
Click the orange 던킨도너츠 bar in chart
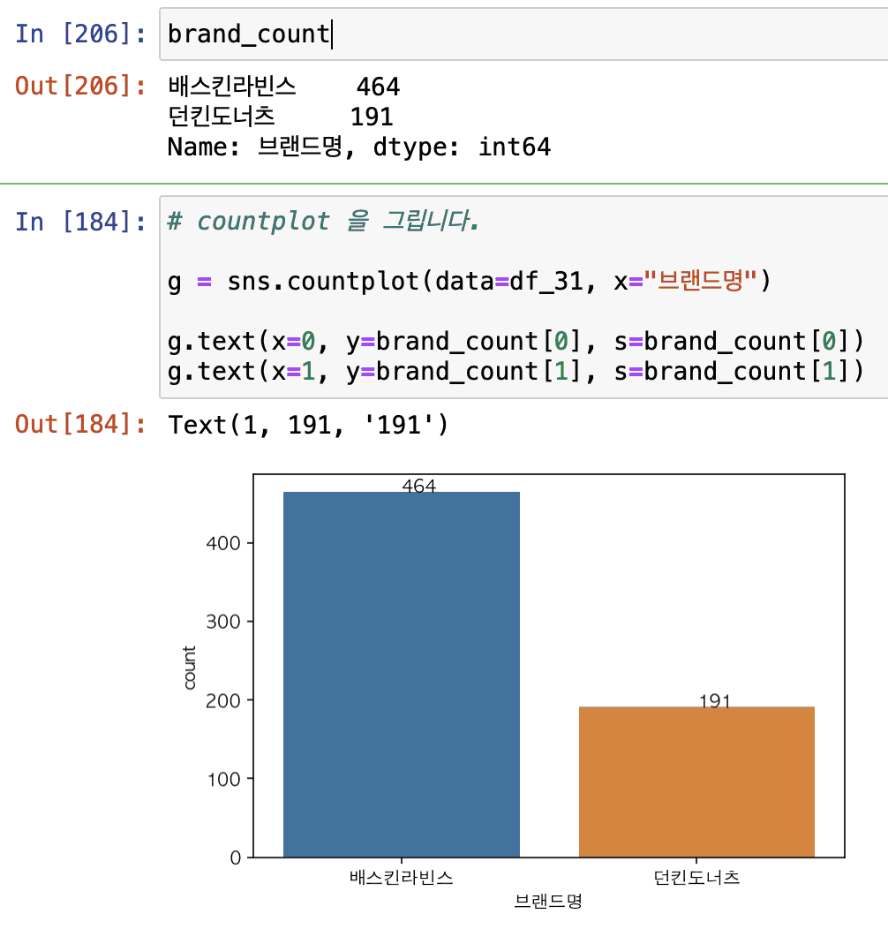click(696, 782)
